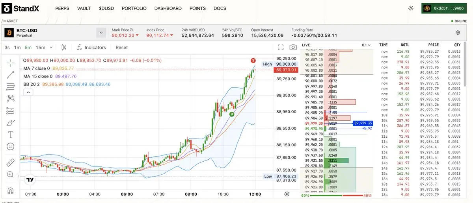
Task: Click the TIME column header in trades
Action: [384, 45]
